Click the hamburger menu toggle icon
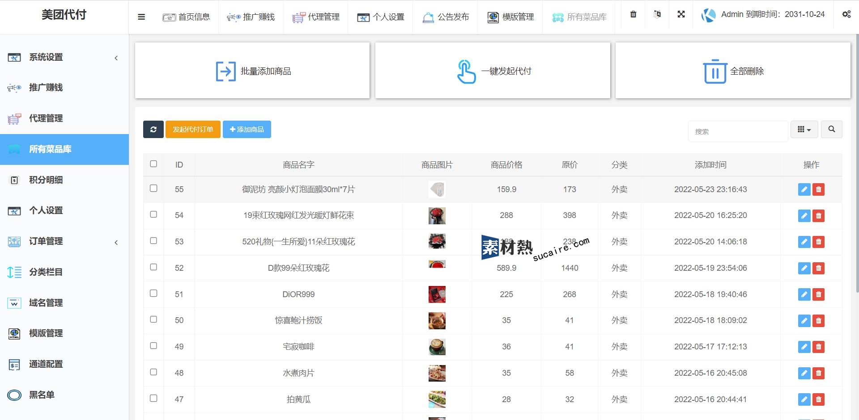859x420 pixels. (141, 17)
